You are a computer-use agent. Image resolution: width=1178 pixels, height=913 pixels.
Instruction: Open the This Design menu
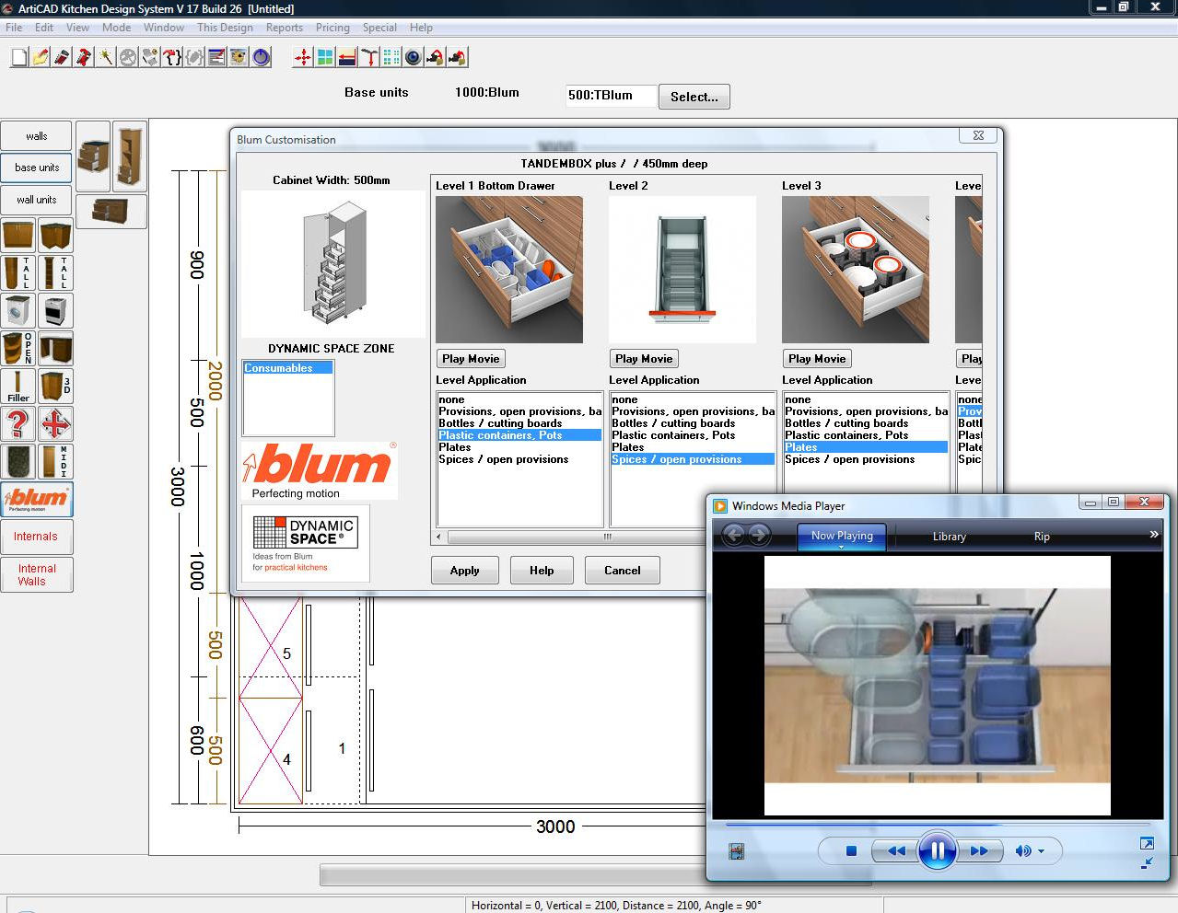coord(225,28)
